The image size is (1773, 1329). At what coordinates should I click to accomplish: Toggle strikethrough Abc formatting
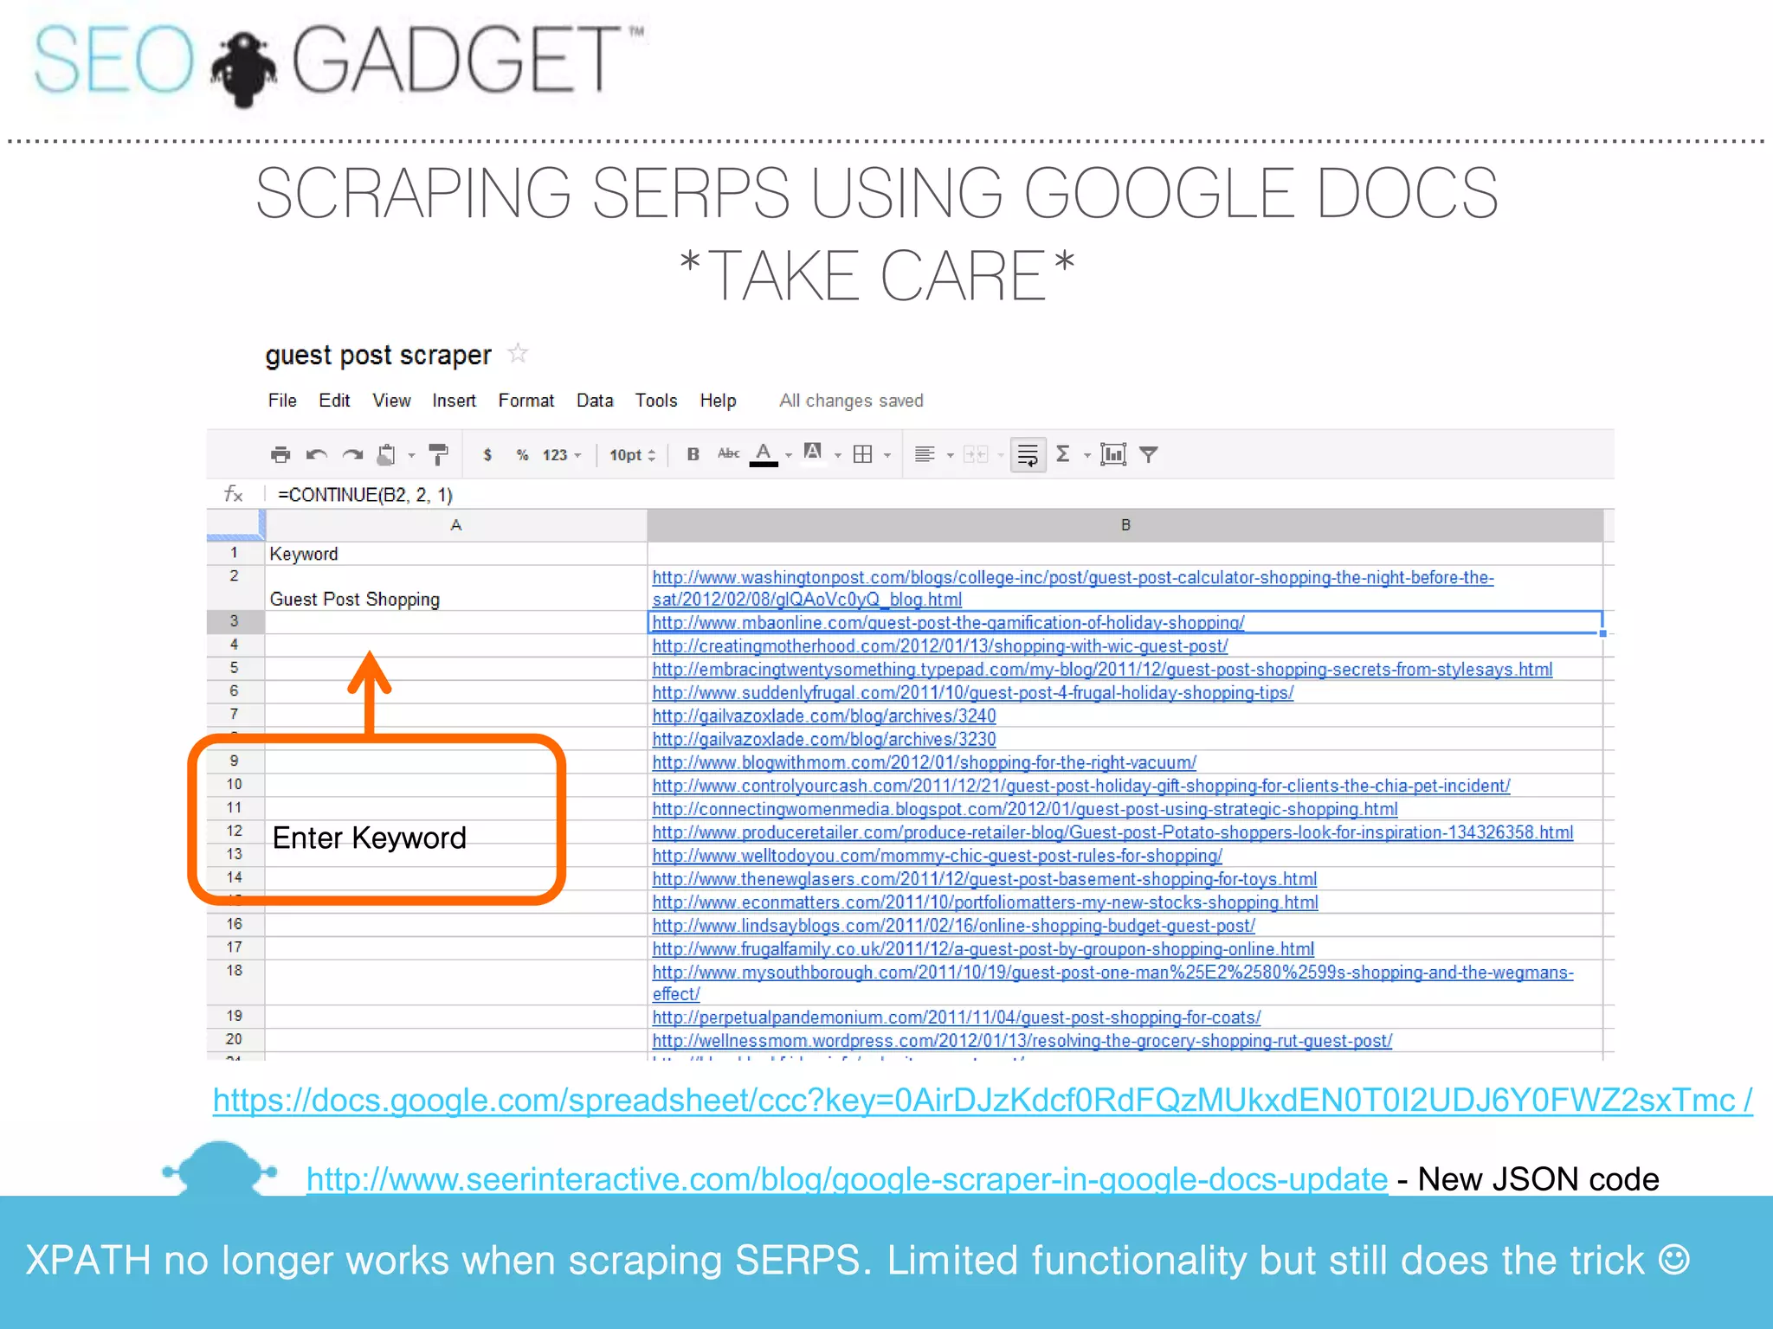coord(728,453)
